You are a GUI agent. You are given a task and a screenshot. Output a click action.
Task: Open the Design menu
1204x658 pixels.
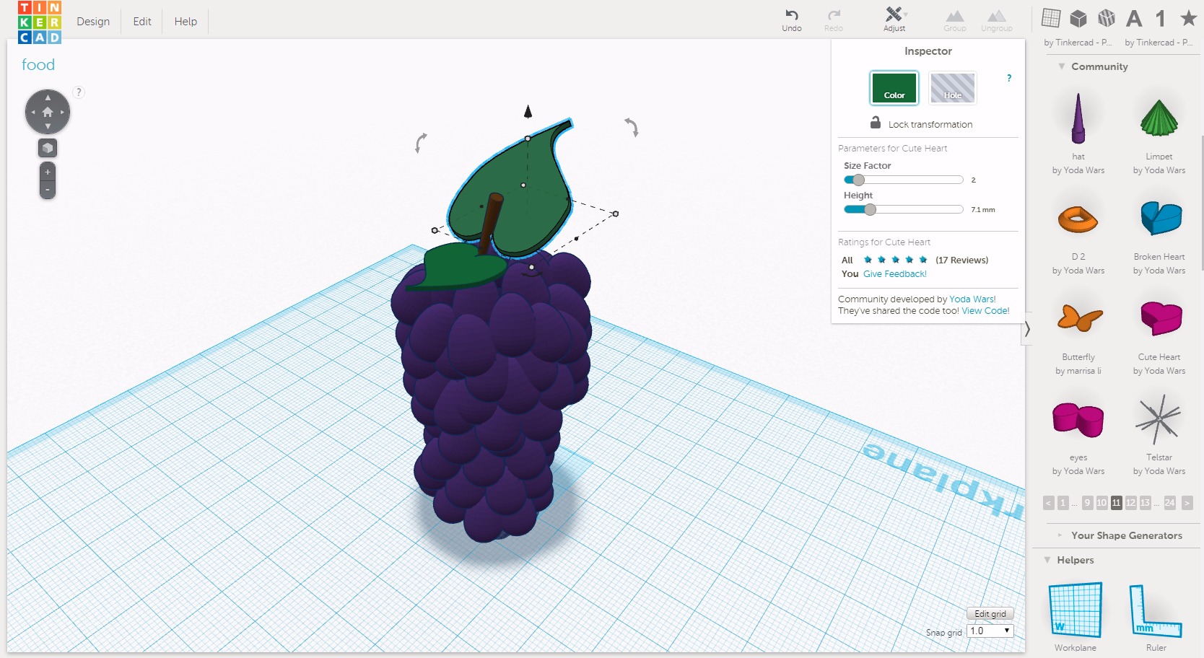(x=93, y=22)
